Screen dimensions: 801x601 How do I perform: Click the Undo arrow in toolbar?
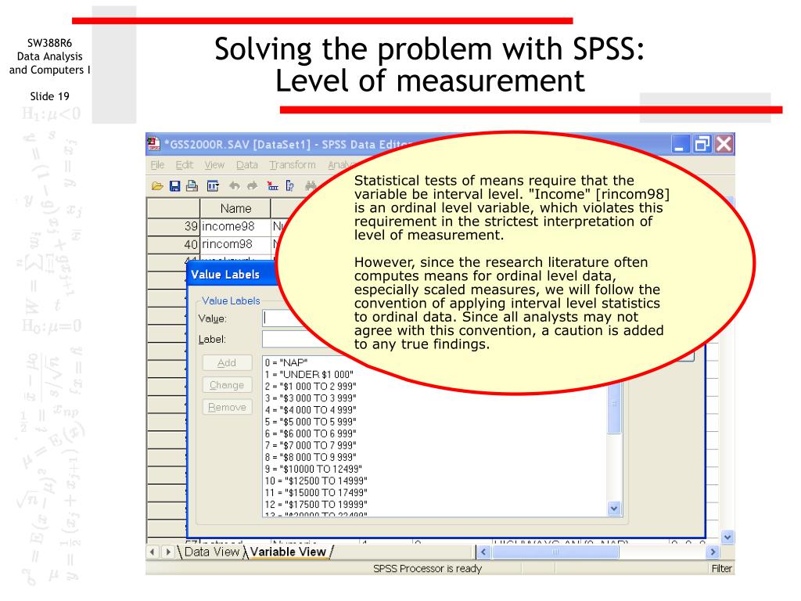tap(235, 186)
